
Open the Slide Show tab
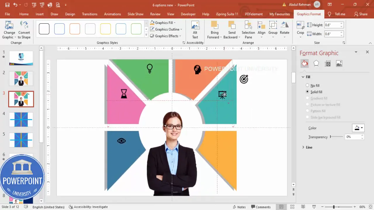click(135, 14)
